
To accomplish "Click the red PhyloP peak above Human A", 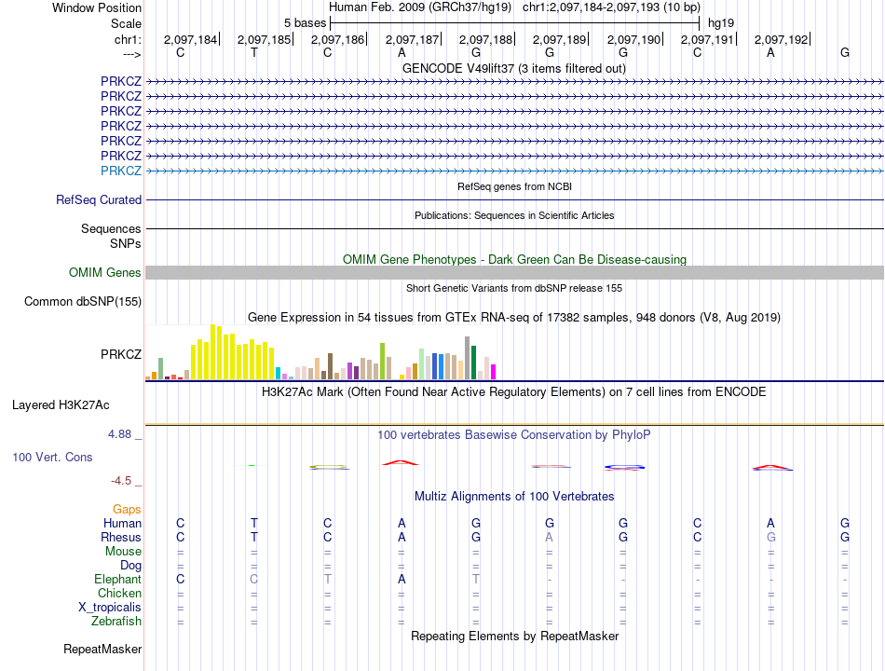I will [x=401, y=462].
